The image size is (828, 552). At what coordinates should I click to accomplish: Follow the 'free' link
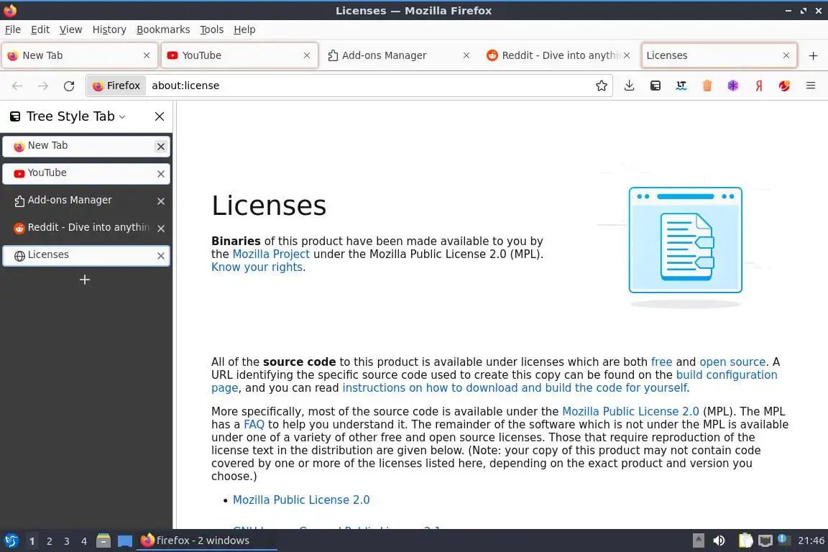tap(662, 362)
